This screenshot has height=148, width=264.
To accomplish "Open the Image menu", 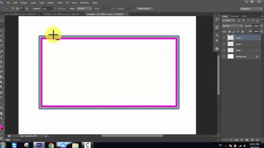I will tap(24, 3).
